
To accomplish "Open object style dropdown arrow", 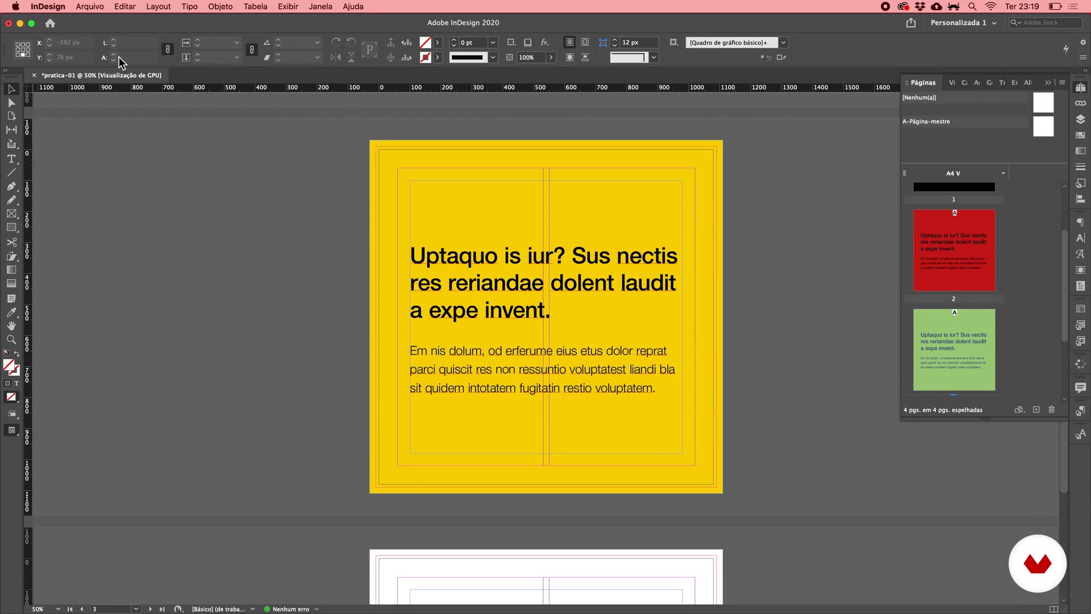I will point(783,43).
